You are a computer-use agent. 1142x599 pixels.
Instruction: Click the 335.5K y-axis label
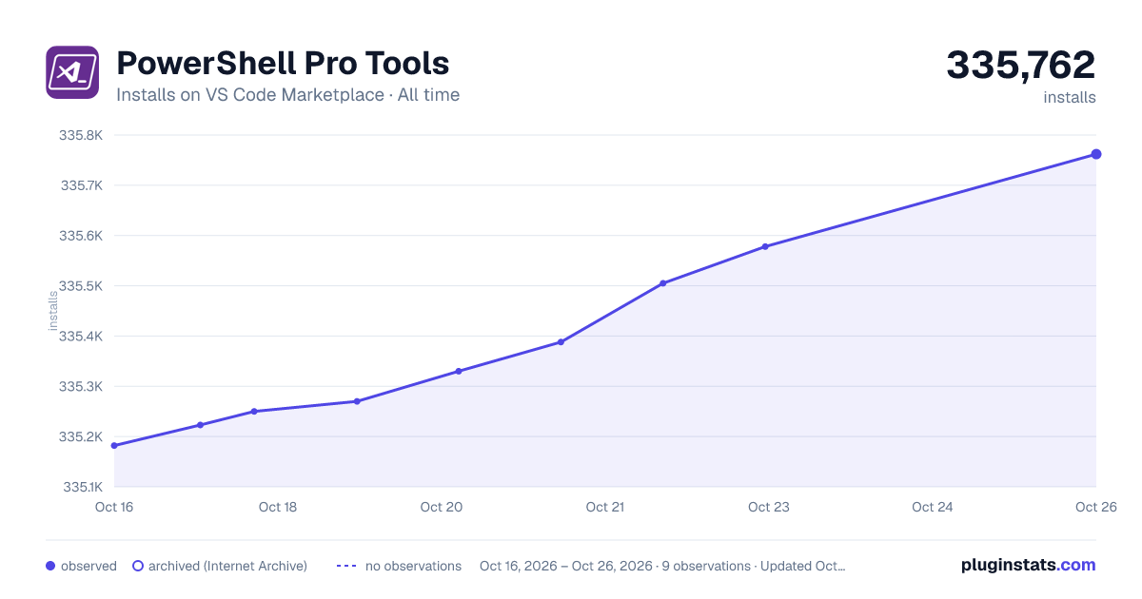(81, 286)
